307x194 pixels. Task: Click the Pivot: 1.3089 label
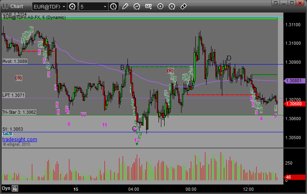point(15,61)
